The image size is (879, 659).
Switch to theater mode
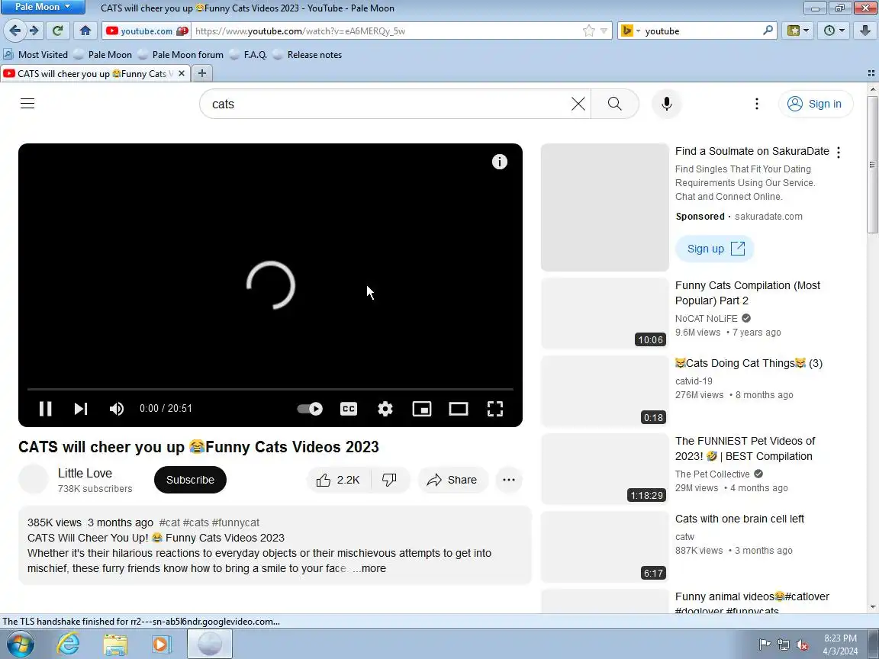459,409
